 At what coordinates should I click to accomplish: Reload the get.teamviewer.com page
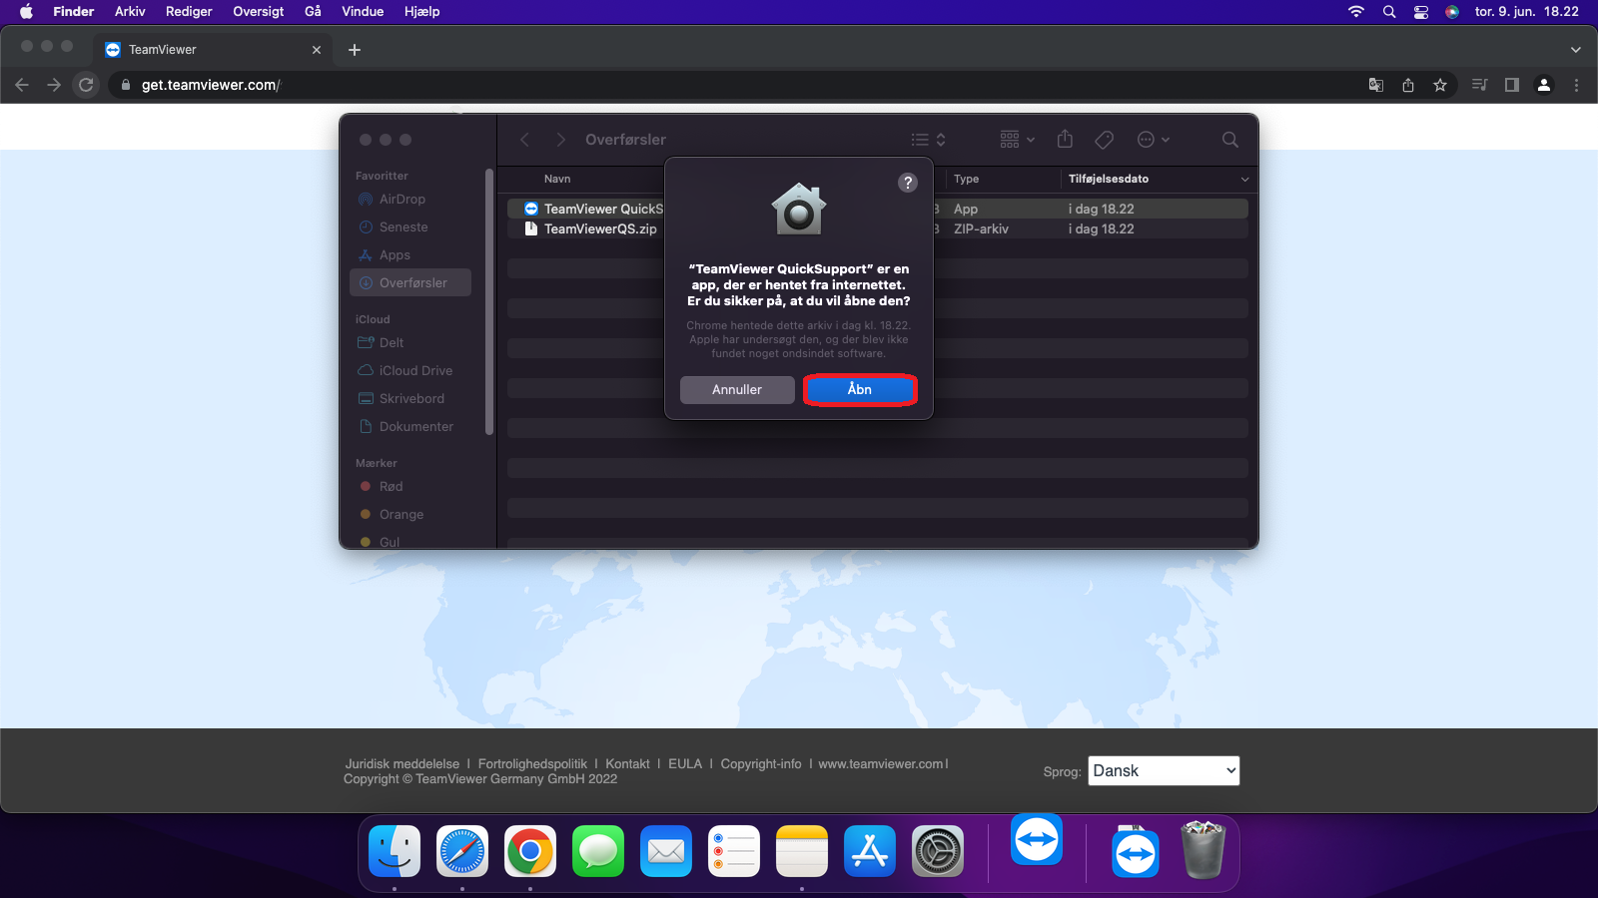[86, 85]
